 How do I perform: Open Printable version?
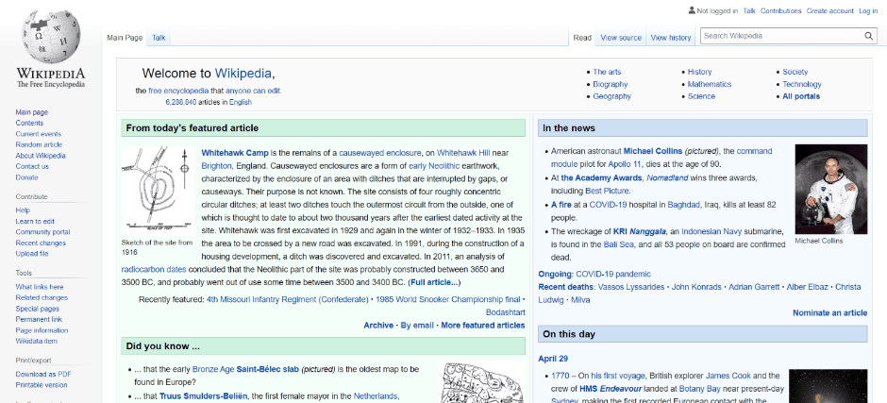pyautogui.click(x=42, y=385)
